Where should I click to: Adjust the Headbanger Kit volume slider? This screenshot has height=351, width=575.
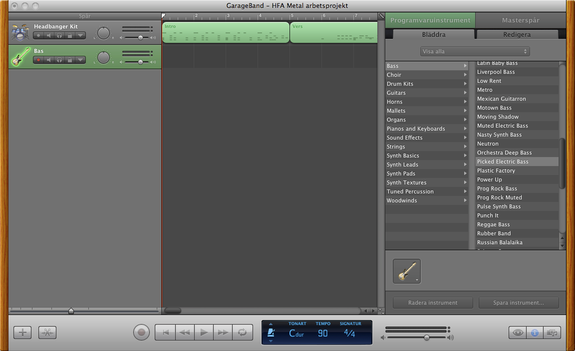(x=140, y=37)
